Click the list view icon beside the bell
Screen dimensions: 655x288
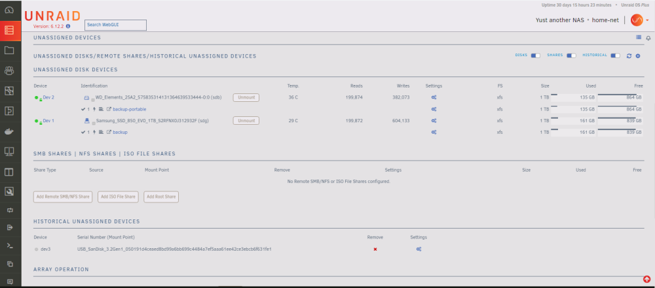(639, 37)
